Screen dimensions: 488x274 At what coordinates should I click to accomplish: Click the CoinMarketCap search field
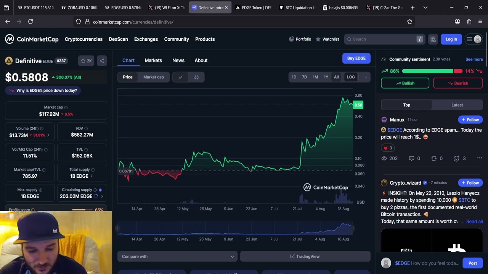[x=384, y=39]
